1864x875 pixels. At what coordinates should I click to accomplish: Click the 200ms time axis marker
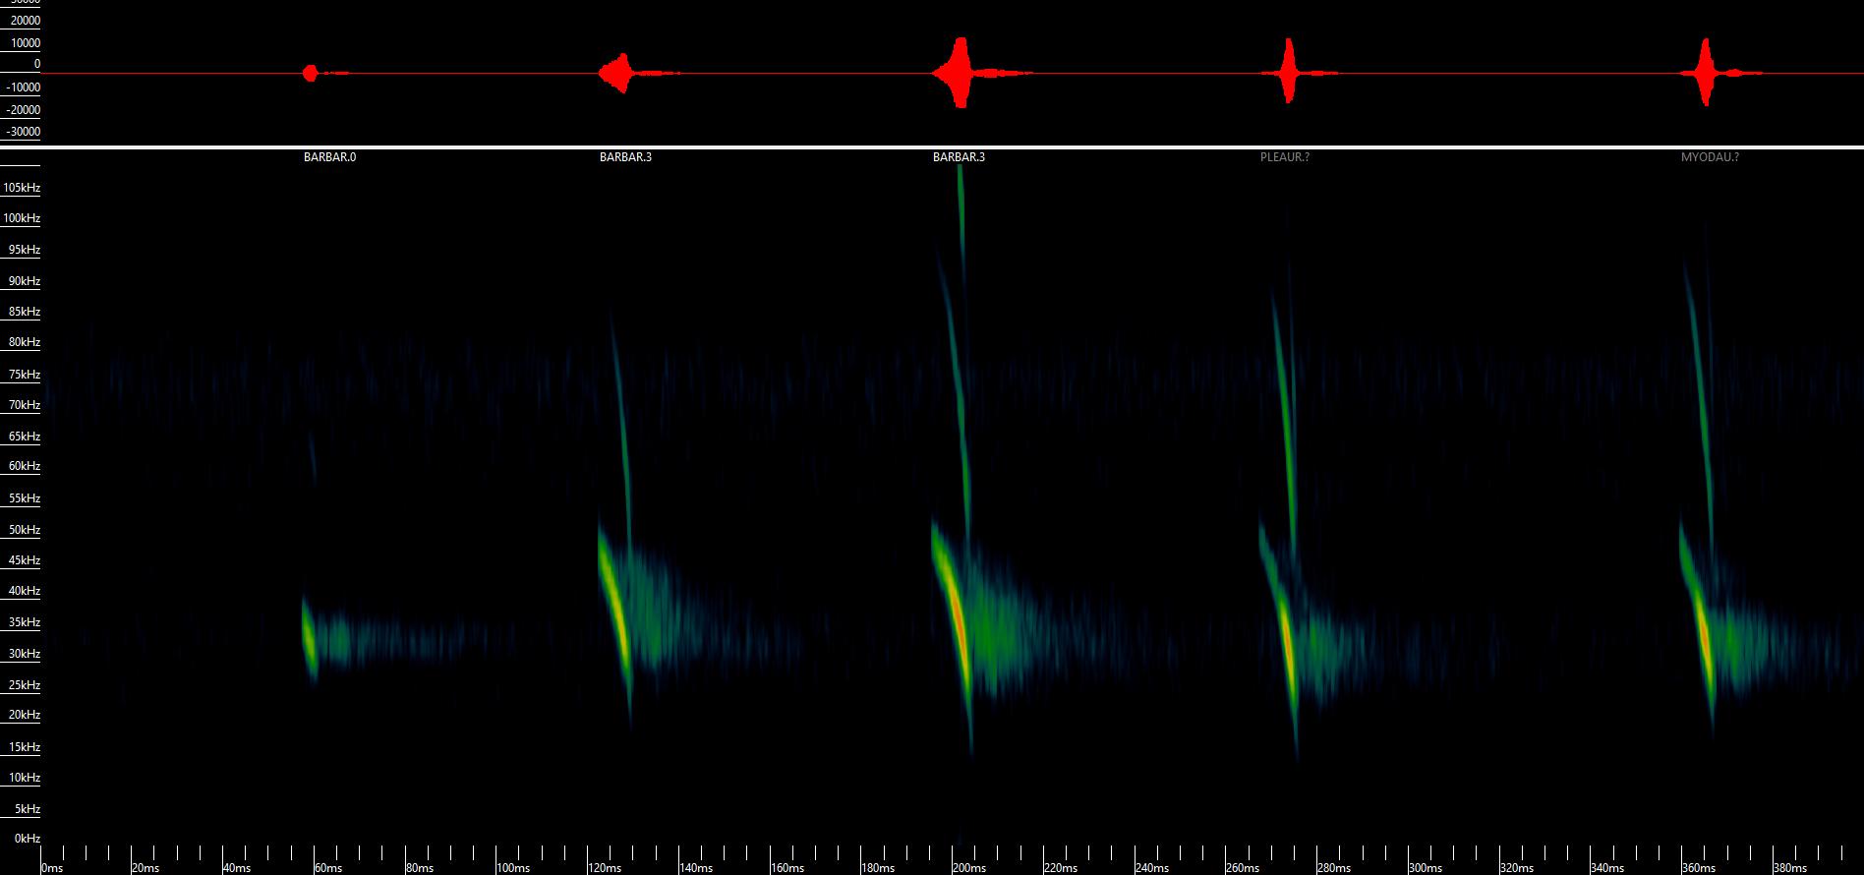[x=968, y=868]
